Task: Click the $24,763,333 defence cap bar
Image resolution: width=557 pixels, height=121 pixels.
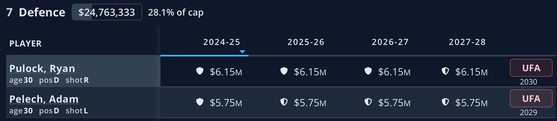Action: coord(107,12)
